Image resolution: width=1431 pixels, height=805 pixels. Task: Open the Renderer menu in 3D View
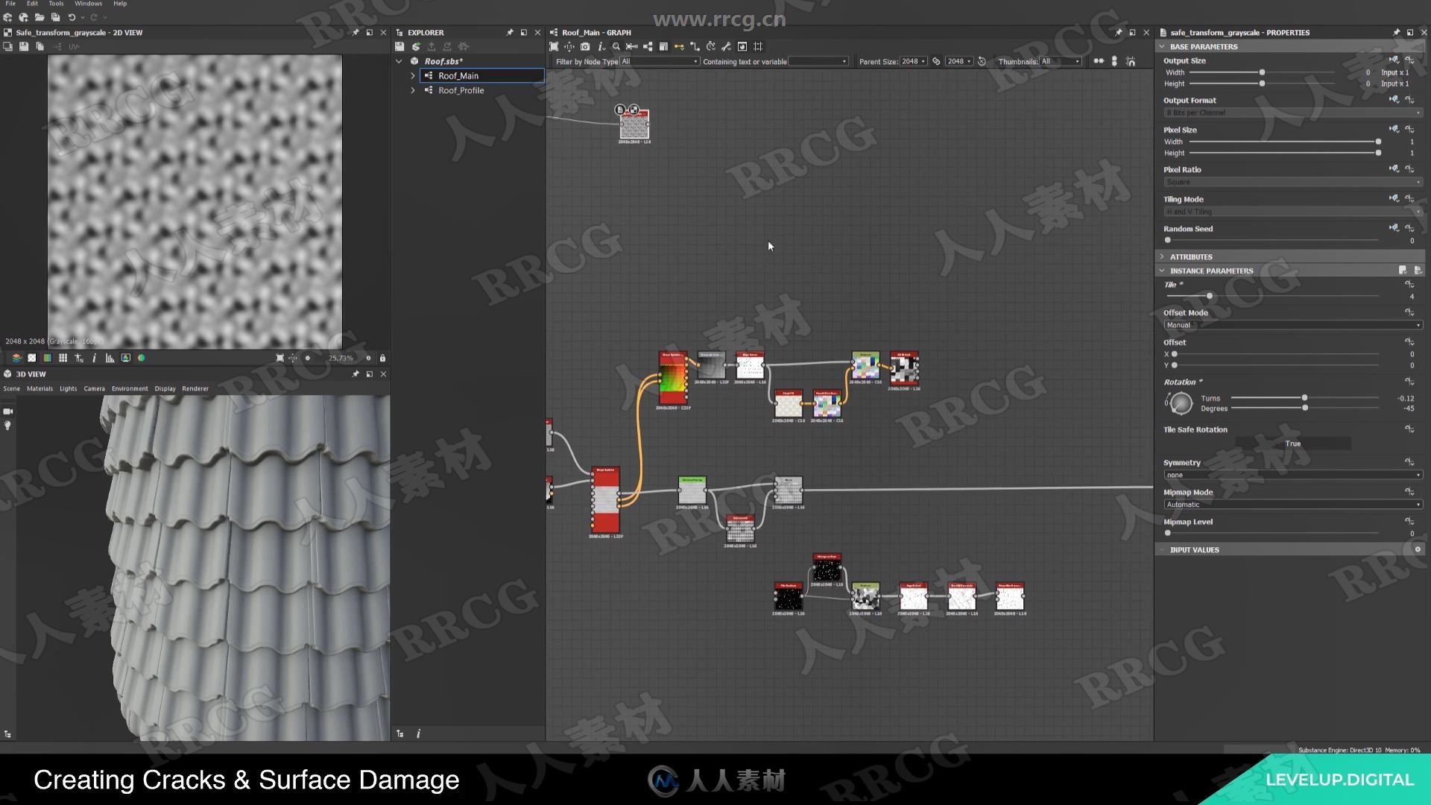click(x=195, y=388)
